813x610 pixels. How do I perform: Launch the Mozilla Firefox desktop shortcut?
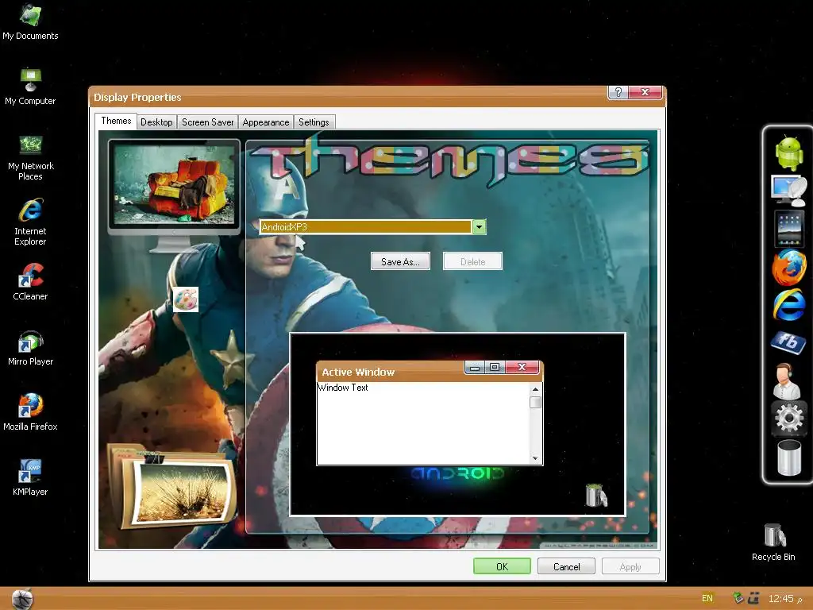30,412
